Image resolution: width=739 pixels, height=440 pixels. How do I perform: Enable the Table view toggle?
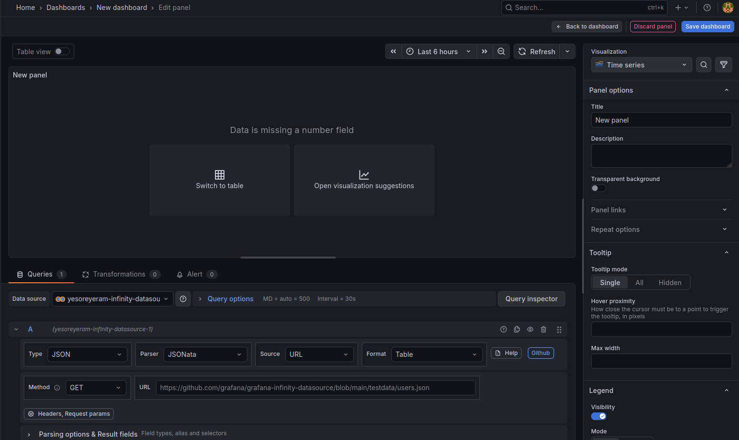[62, 51]
